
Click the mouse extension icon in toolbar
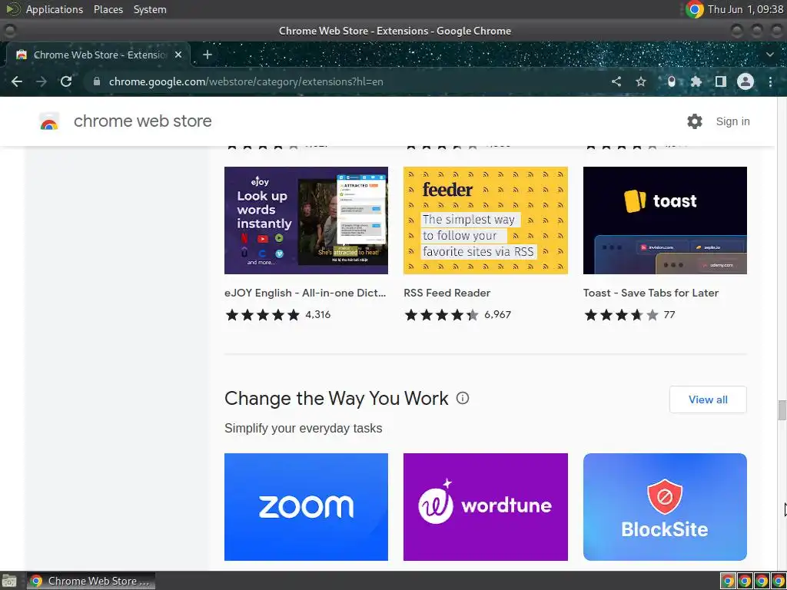672,81
